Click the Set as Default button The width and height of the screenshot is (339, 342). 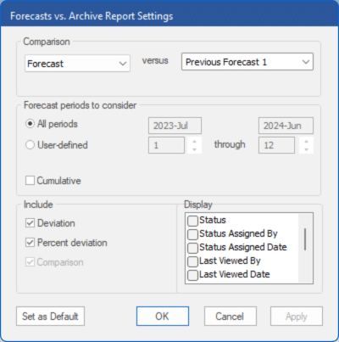(50, 317)
